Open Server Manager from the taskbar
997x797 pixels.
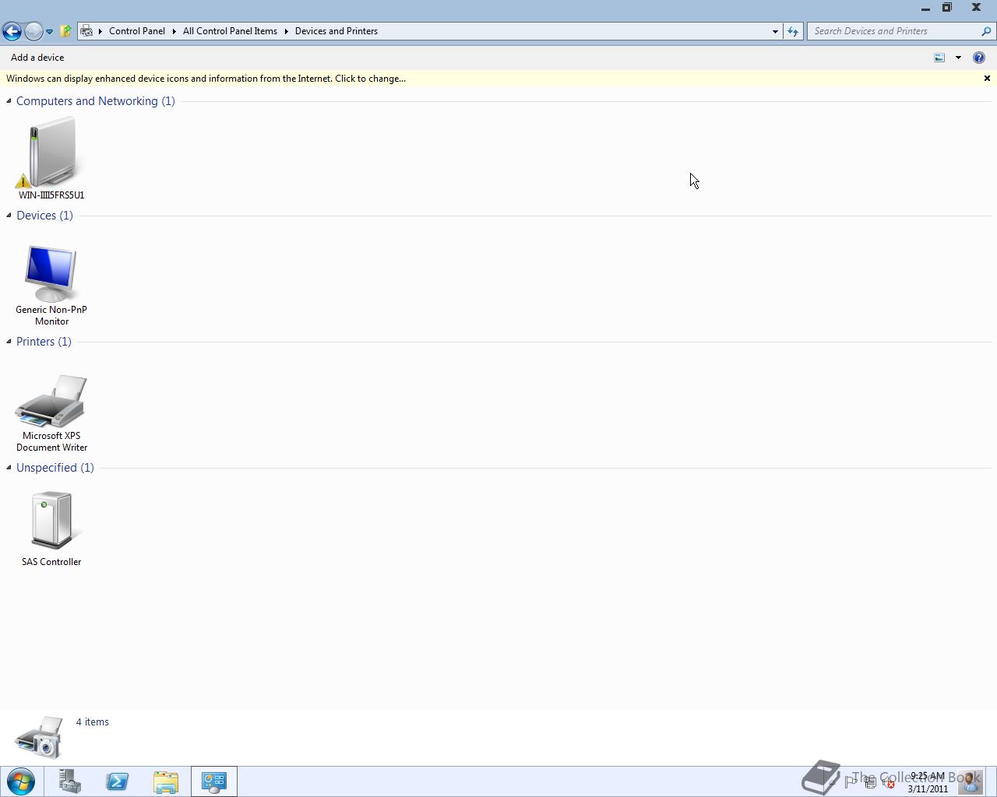coord(69,781)
